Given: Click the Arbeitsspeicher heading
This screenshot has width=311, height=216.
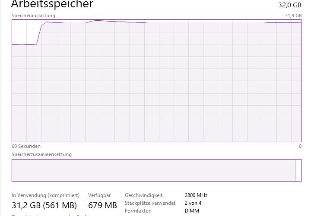Looking at the screenshot, I should pyautogui.click(x=52, y=4).
